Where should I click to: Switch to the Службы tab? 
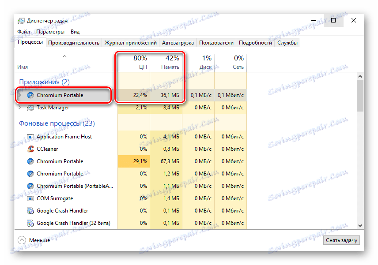[x=287, y=43]
